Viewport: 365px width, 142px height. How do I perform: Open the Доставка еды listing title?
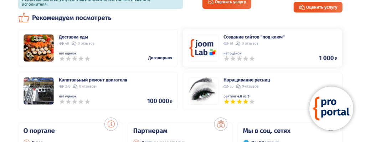pos(73,37)
